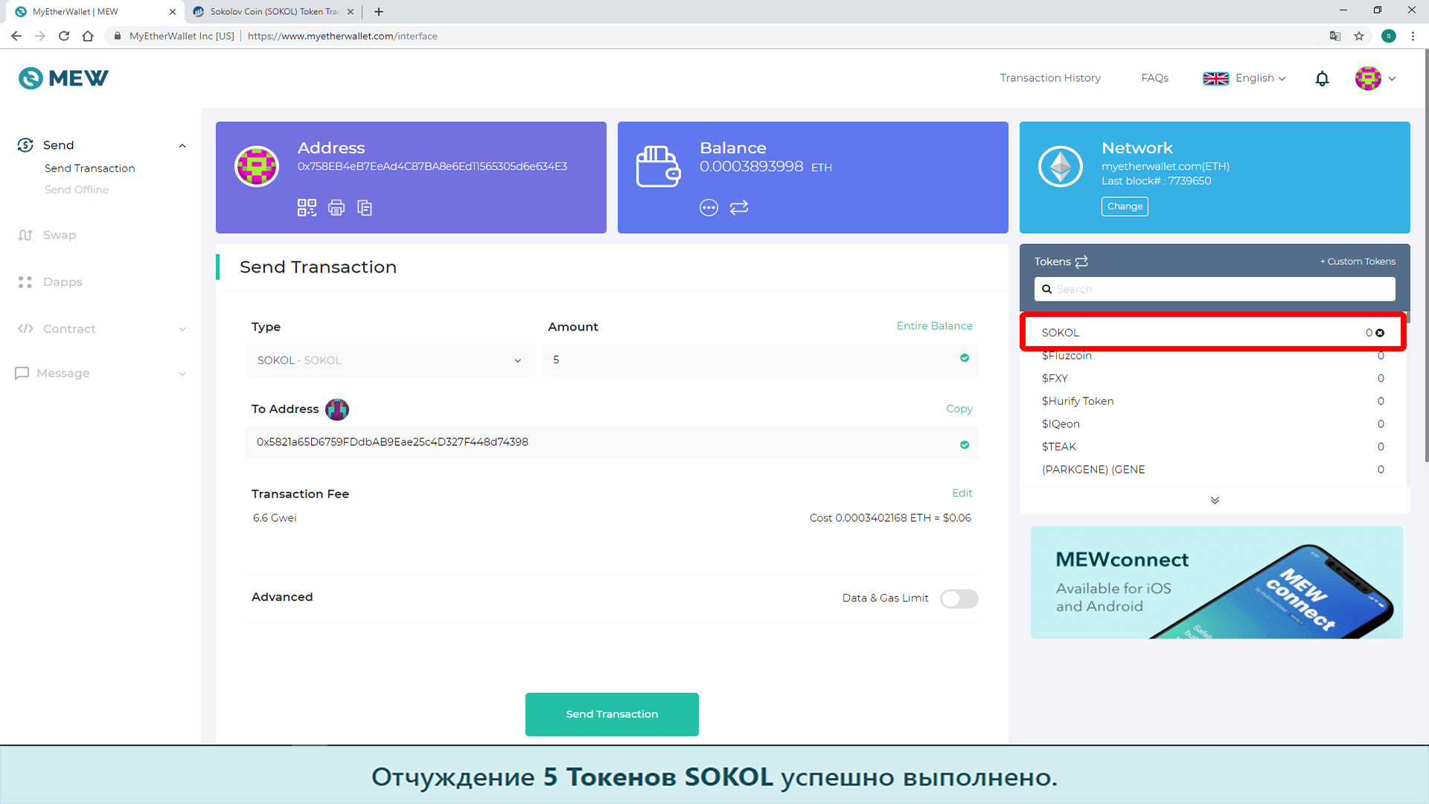Show the address QR code icon

307,208
